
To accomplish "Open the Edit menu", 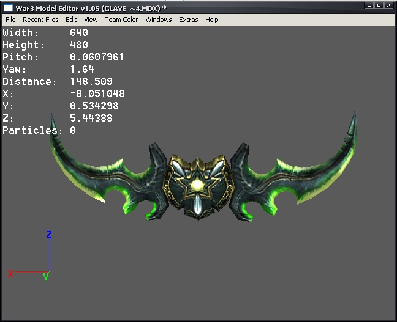I will tap(71, 20).
